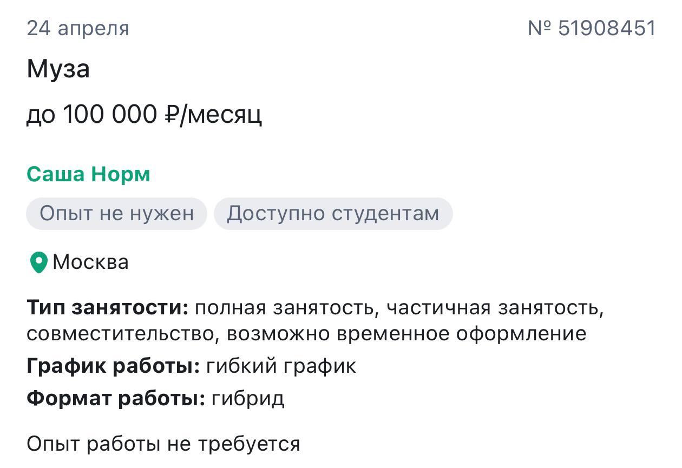Click the salary до 100 000 ₽/месяц
Image resolution: width=682 pixels, height=468 pixels.
click(144, 114)
